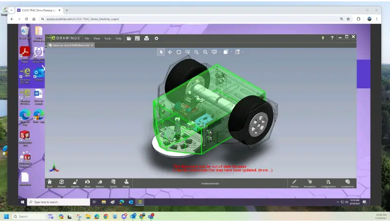Select the Measure tool in eDrawings
Viewport: 390px width, 222px height.
coord(100,183)
